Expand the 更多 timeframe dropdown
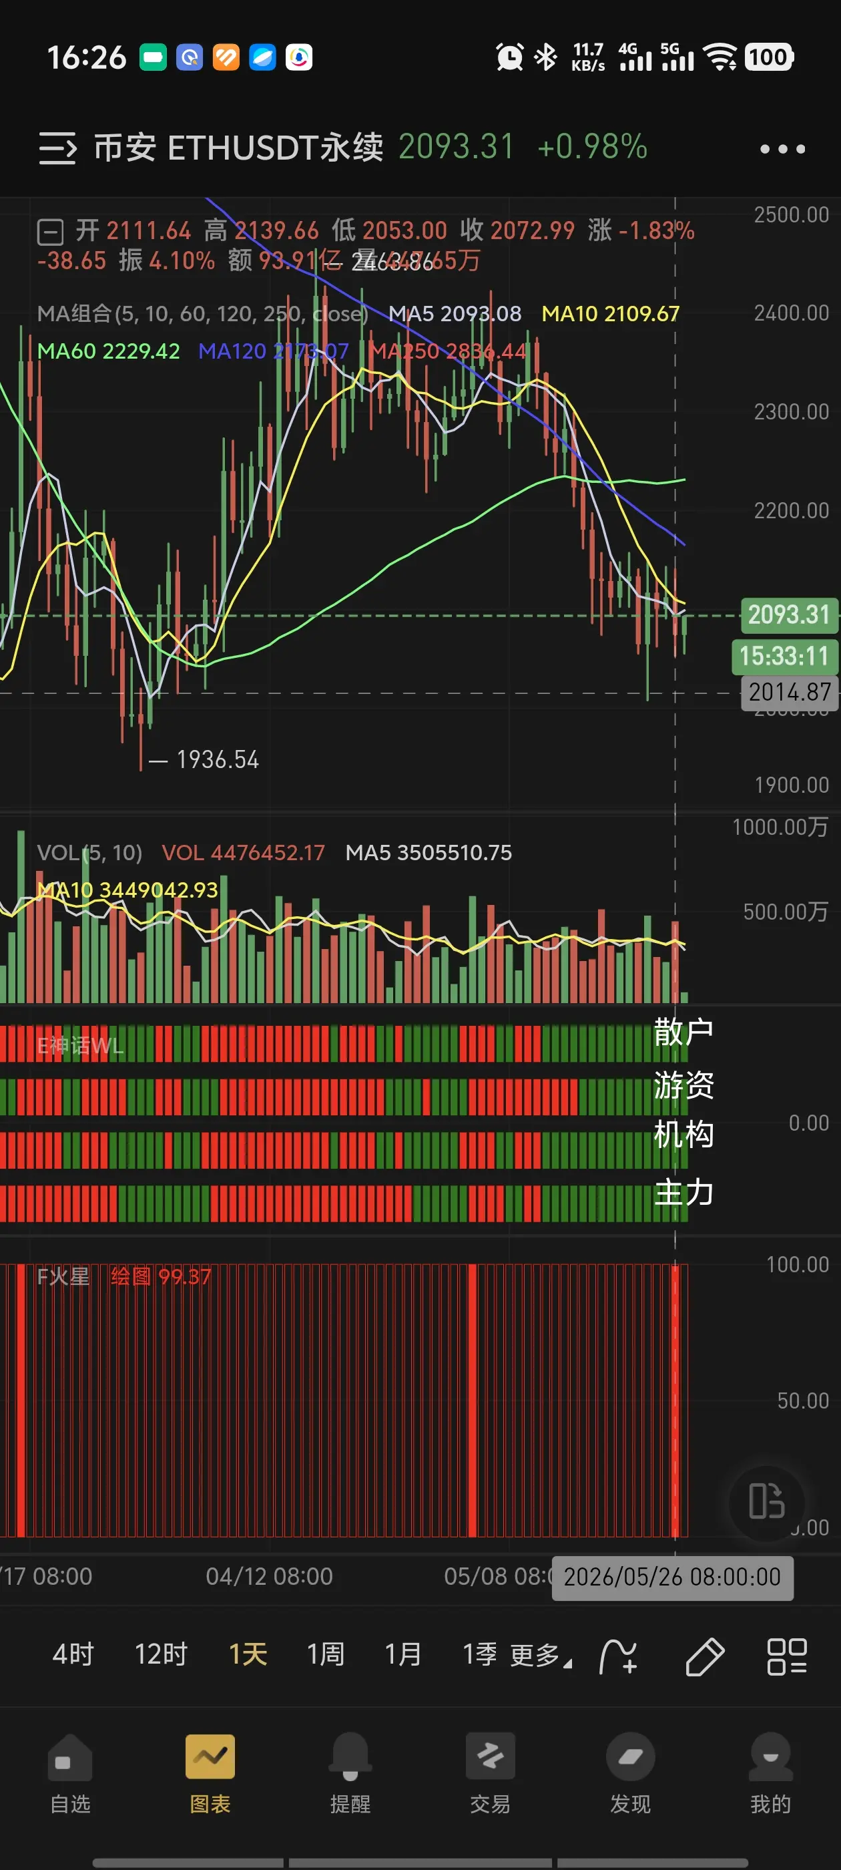Viewport: 841px width, 1870px height. (541, 1656)
